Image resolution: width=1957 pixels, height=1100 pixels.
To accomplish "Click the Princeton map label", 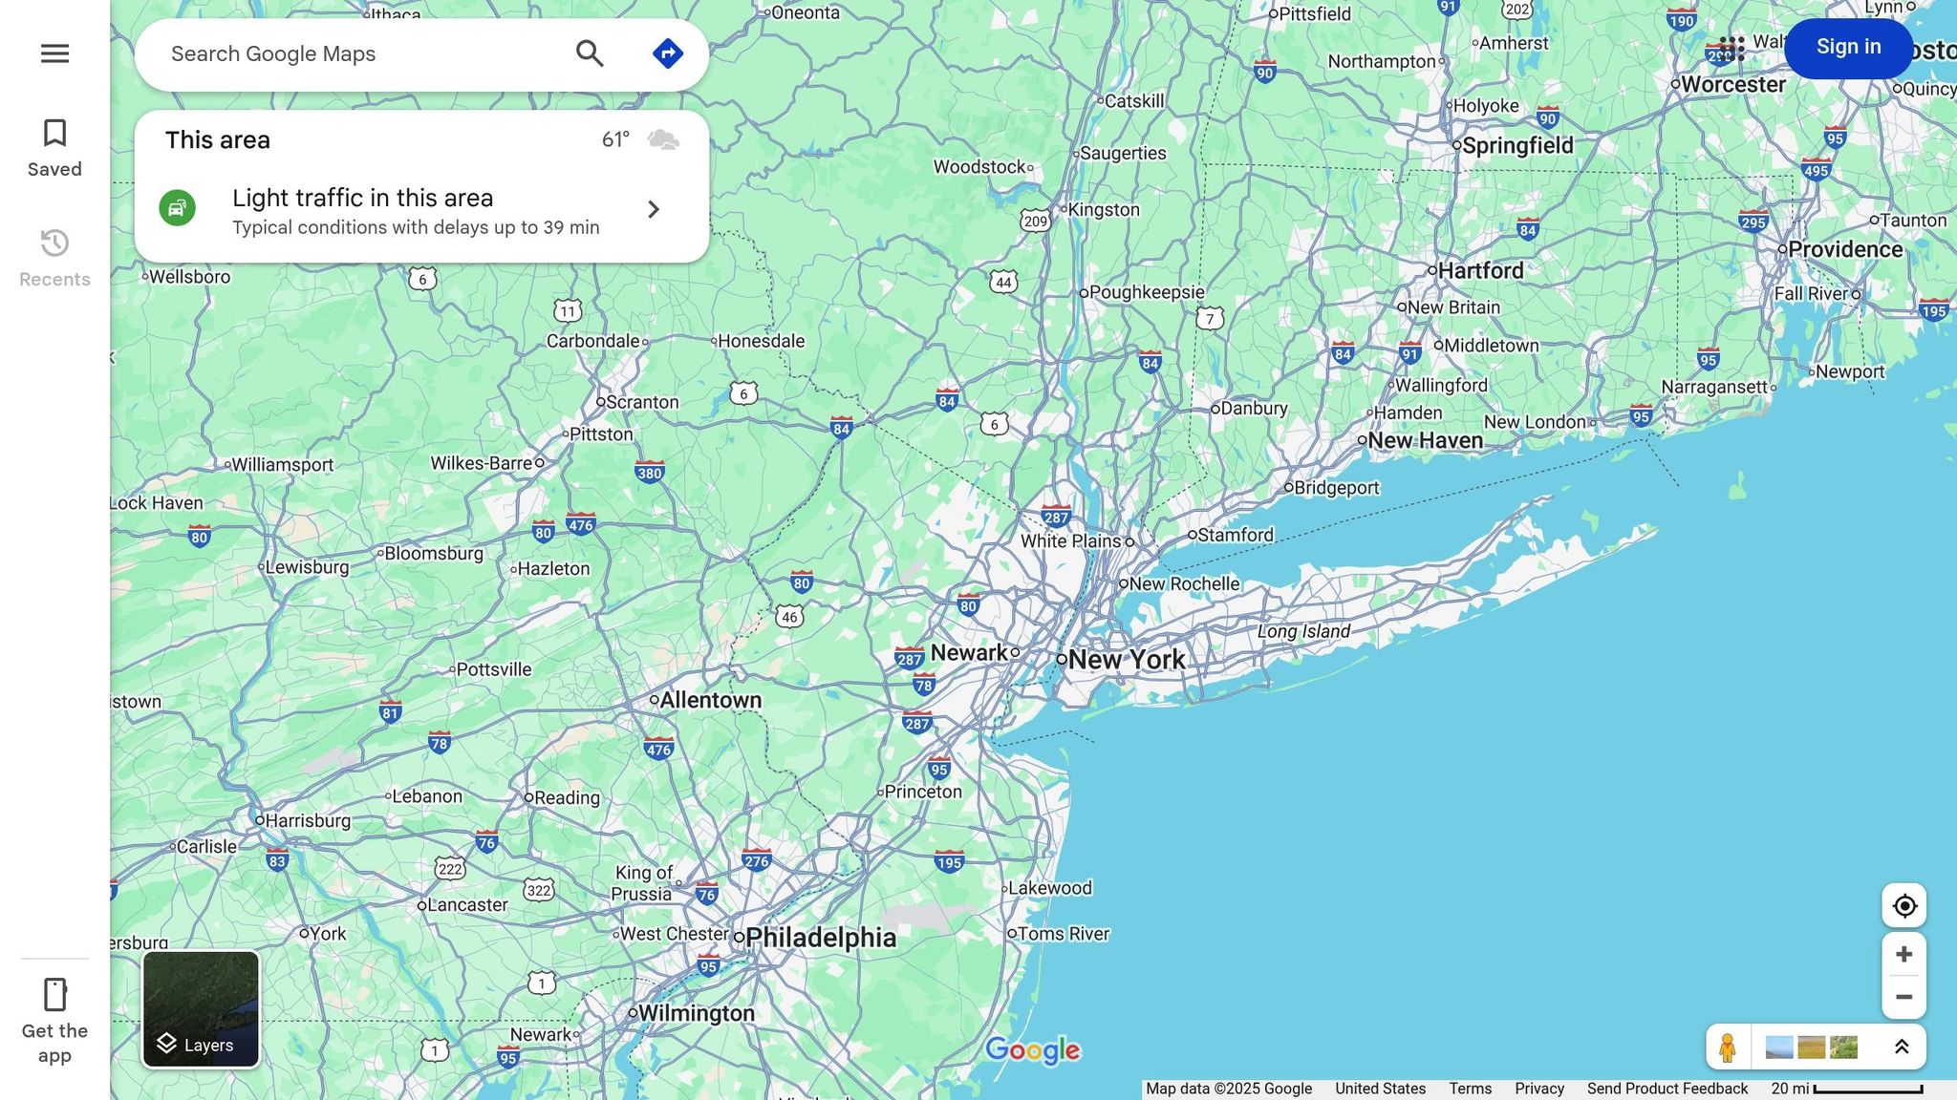I will point(923,792).
